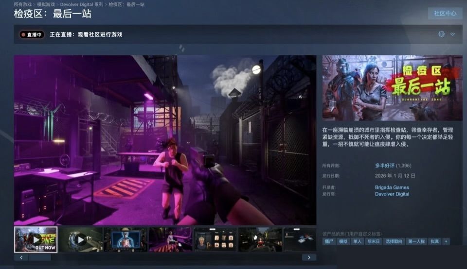Open broadcast settings gear icon
Screen dimensions: 467x269
441,34
